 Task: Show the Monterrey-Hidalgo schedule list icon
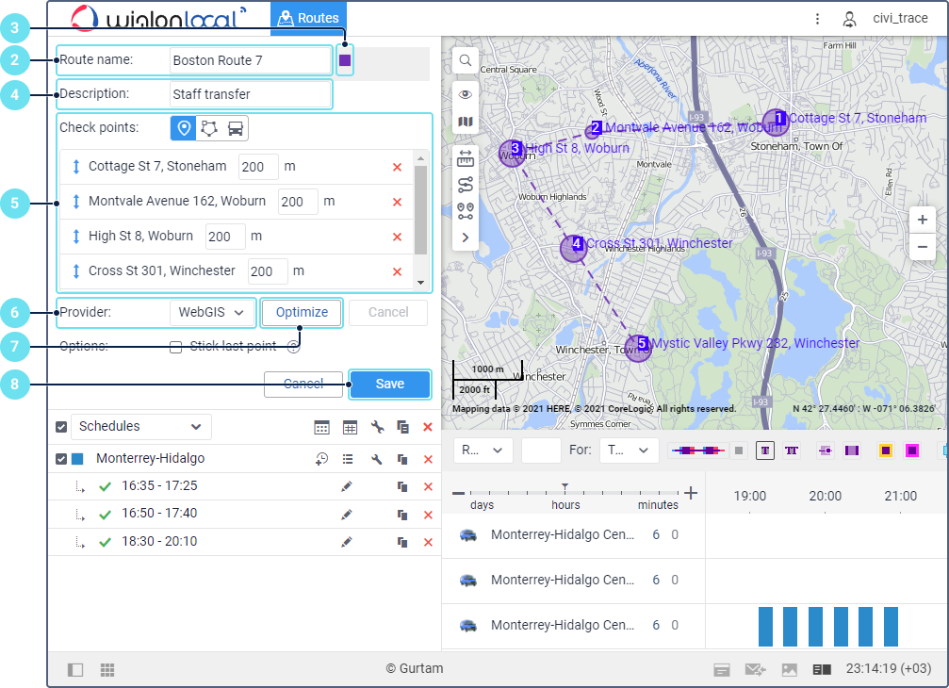pyautogui.click(x=348, y=459)
